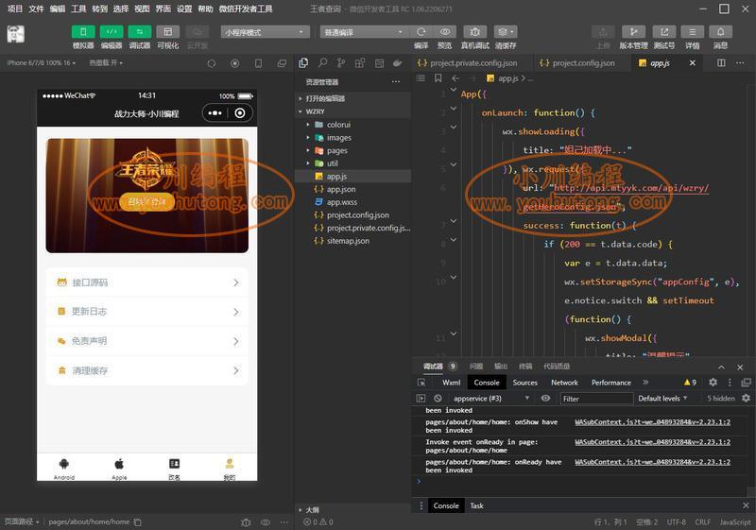
Task: Click the simulator refresh icon
Action: 211,63
